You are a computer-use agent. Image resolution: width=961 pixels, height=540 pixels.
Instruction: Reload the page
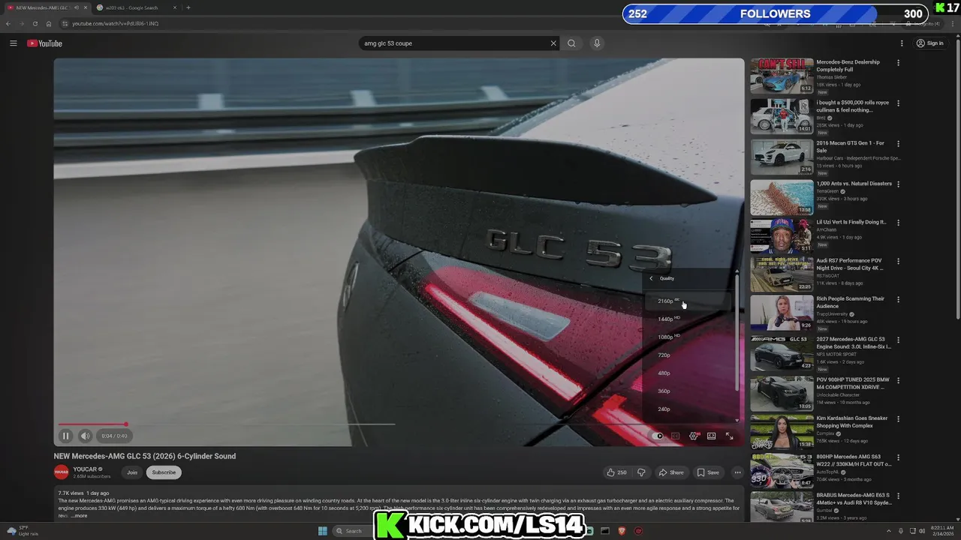click(x=35, y=23)
